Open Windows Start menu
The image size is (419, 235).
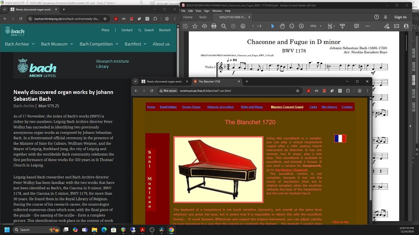[x=7, y=230]
